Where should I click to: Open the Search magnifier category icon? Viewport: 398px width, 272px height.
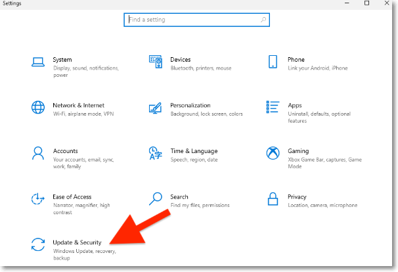tap(156, 198)
